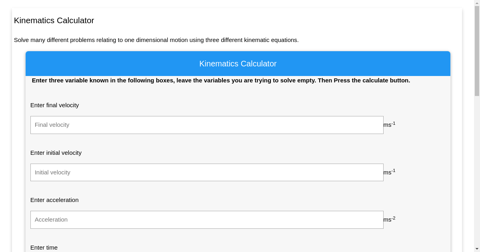Click the 'Enter final velocity' label

pyautogui.click(x=54, y=105)
